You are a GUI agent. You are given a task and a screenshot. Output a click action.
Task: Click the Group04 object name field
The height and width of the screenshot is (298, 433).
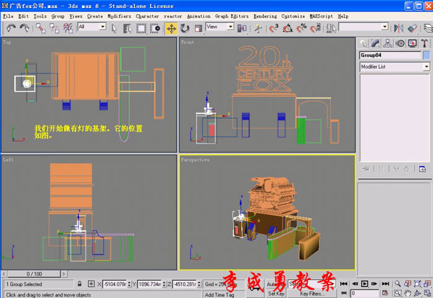click(x=390, y=55)
